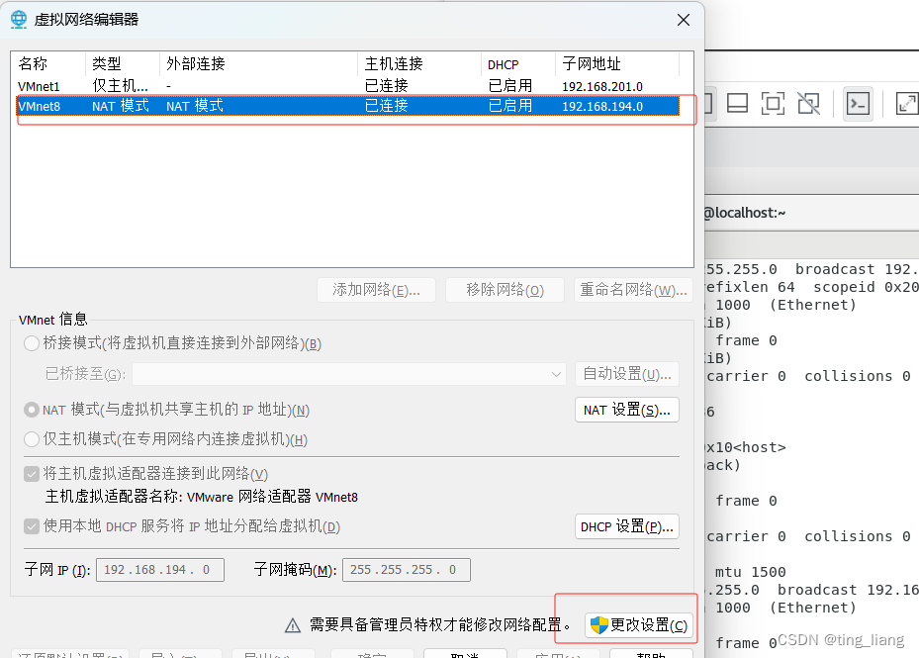Click the 添加网络(E)... button

[x=376, y=290]
